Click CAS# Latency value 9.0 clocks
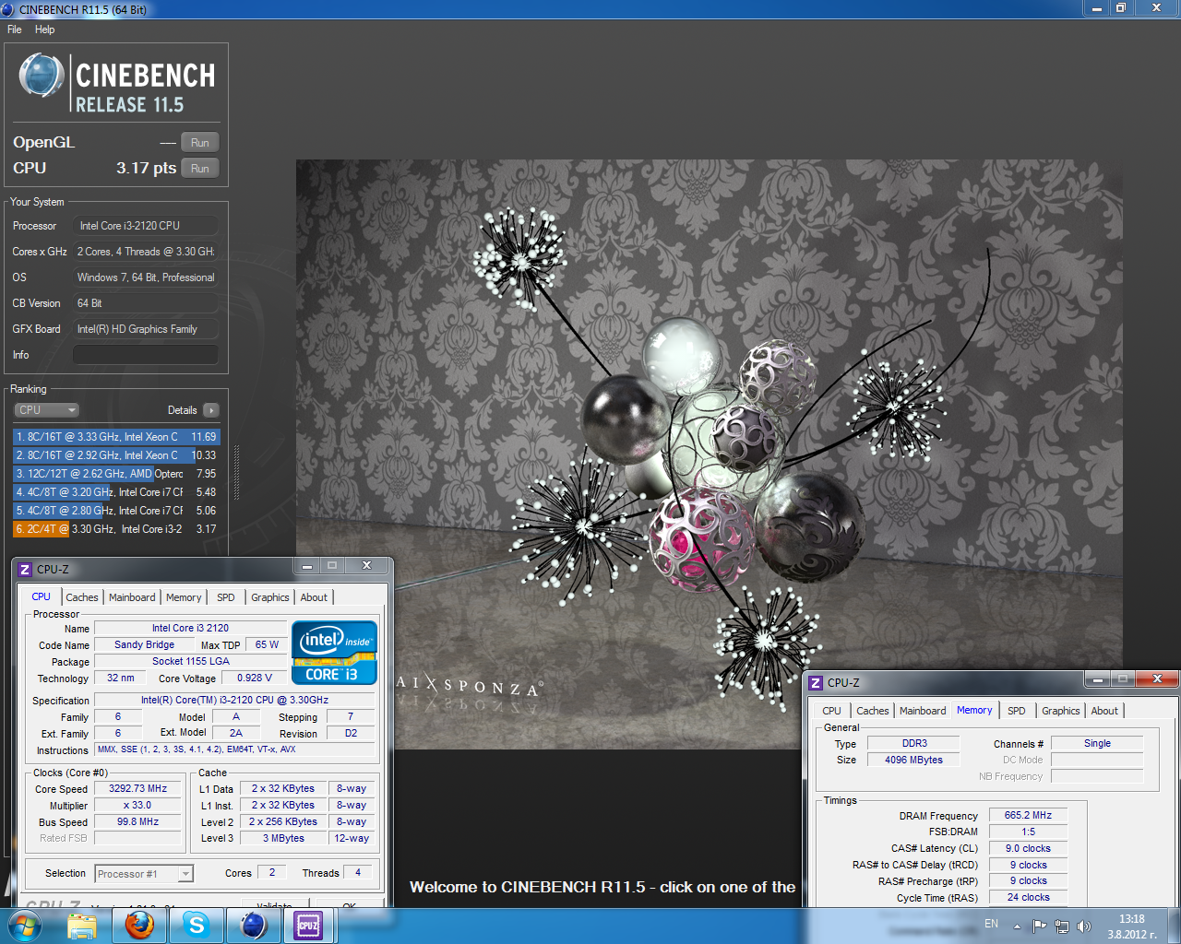This screenshot has height=944, width=1181. [x=1028, y=849]
